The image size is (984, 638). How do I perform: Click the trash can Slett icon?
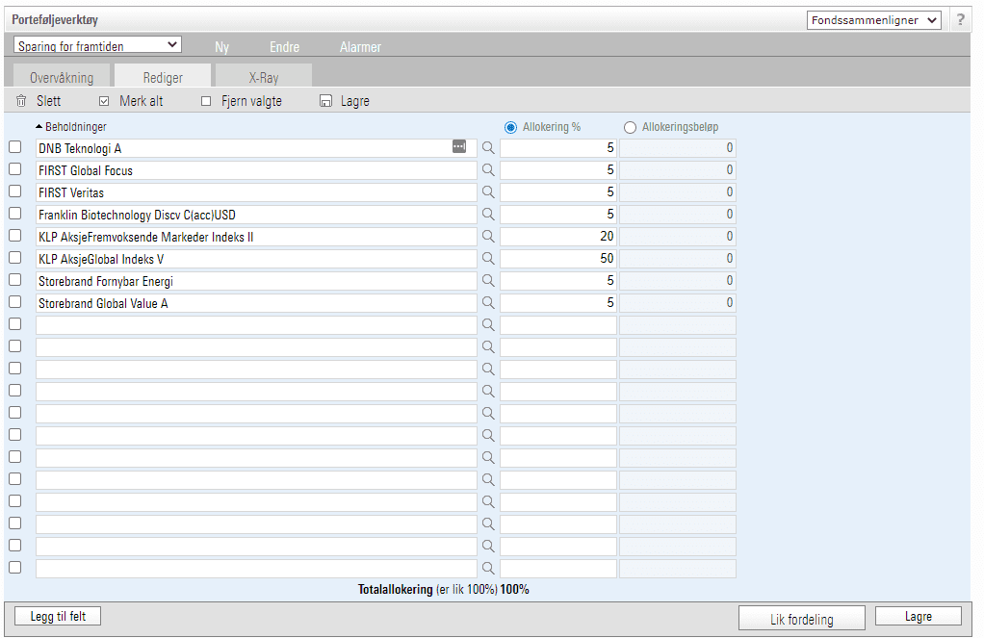tap(21, 101)
